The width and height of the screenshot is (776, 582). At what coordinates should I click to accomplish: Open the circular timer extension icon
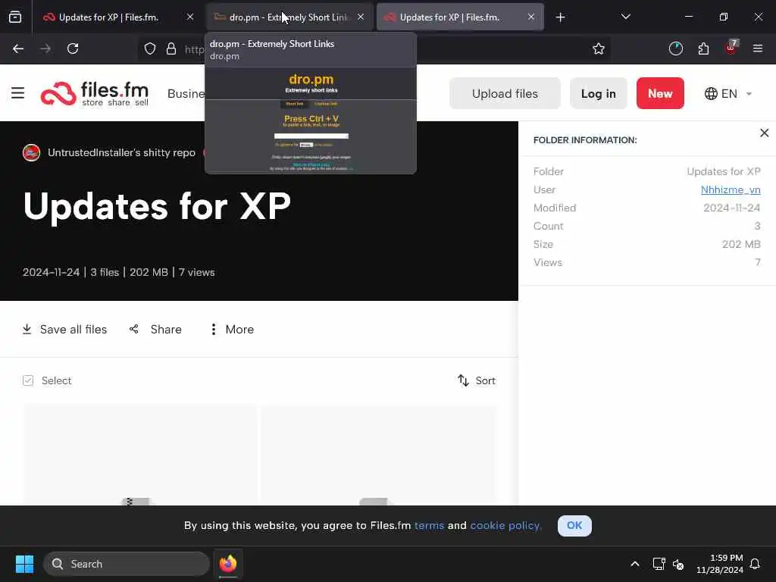[x=675, y=48]
